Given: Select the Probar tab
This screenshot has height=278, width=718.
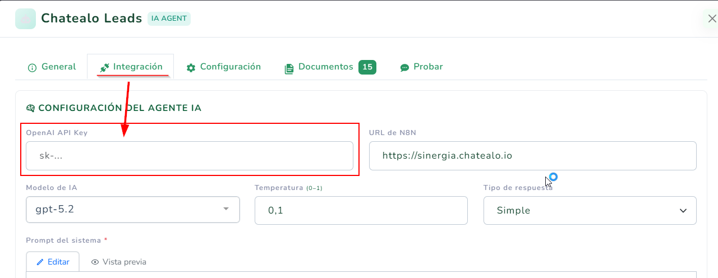Looking at the screenshot, I should tap(421, 67).
